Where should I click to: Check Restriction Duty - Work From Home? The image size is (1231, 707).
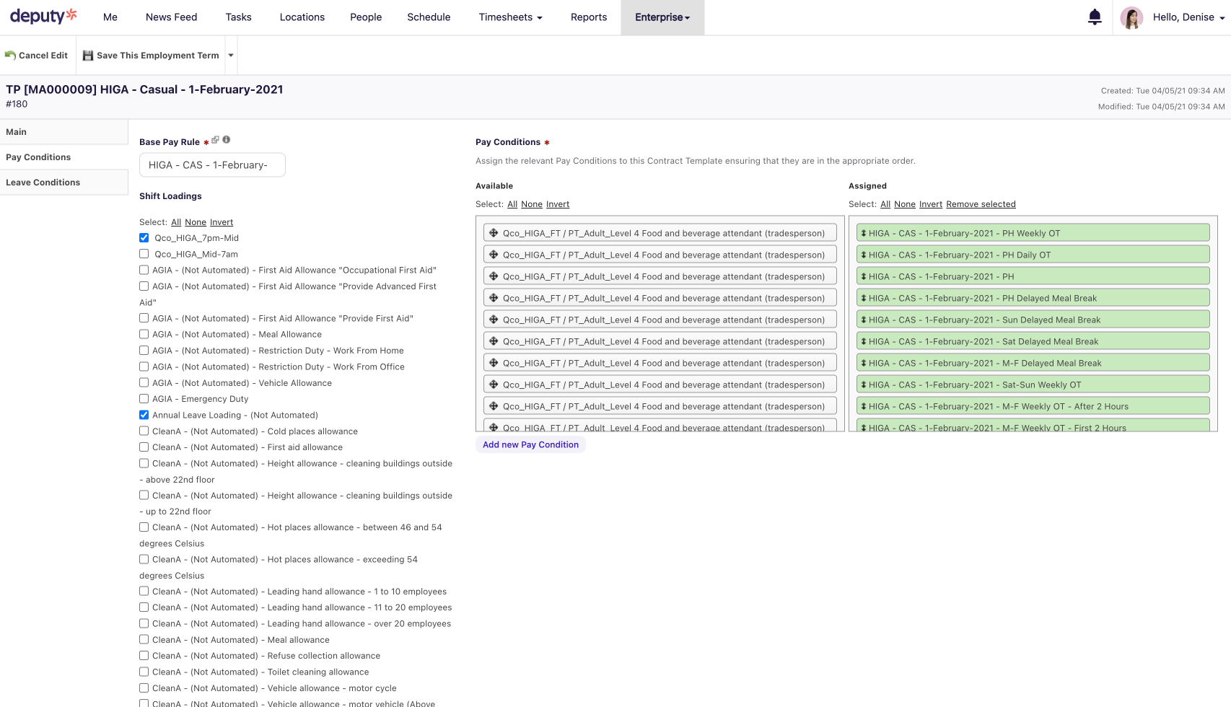(144, 351)
